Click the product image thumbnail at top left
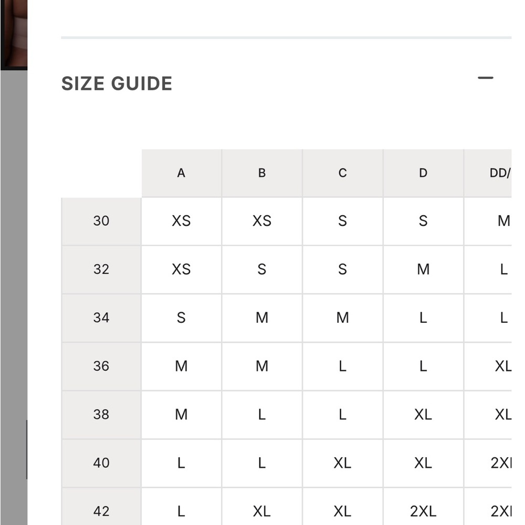 (x=14, y=35)
